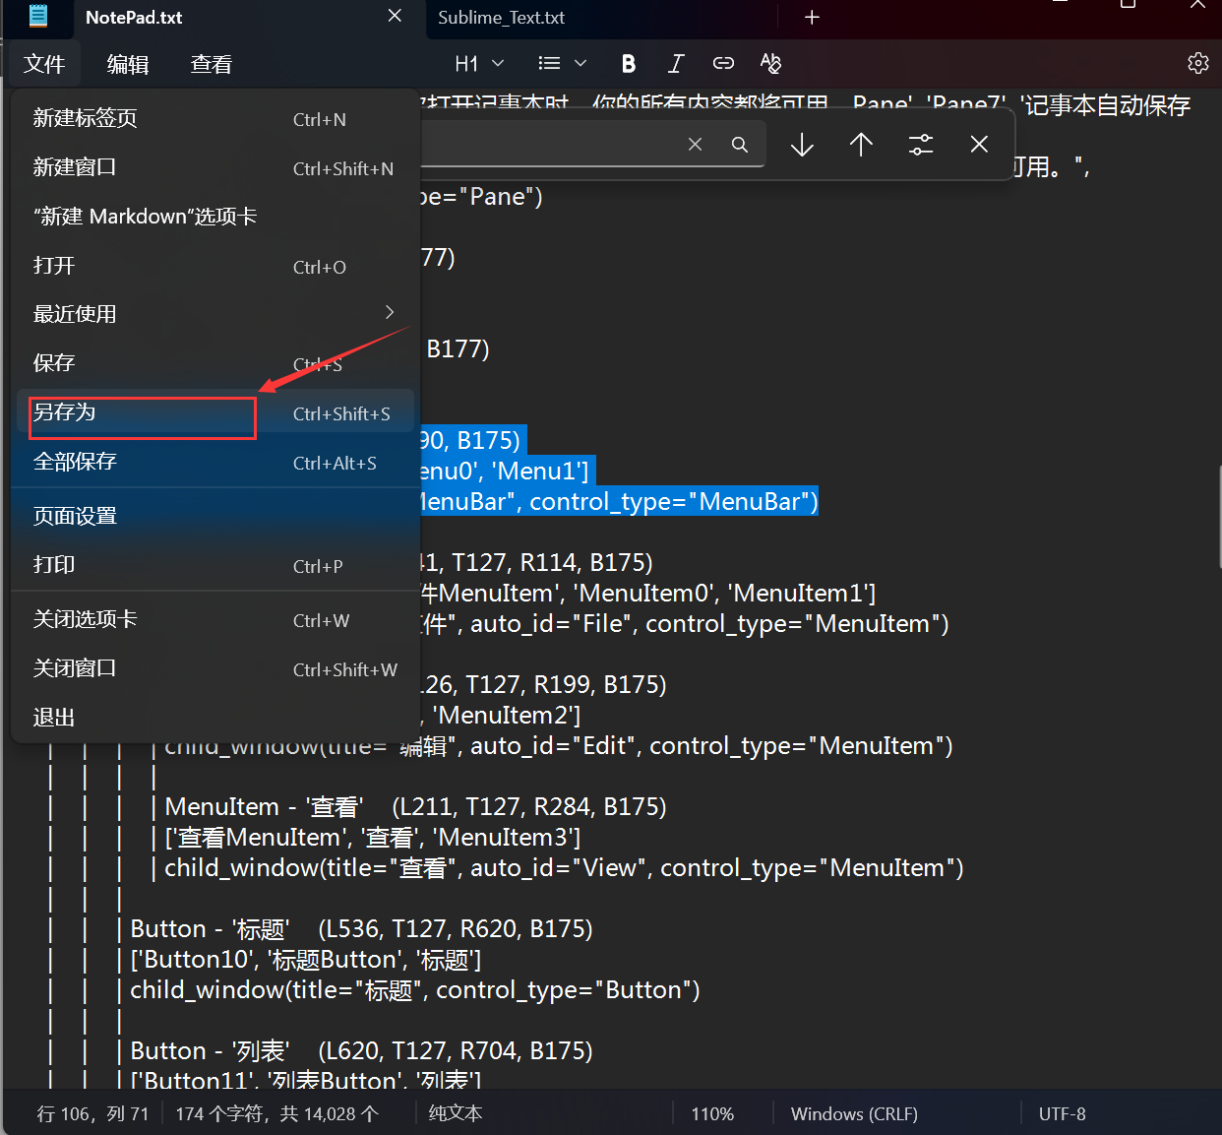This screenshot has width=1222, height=1135.
Task: Click the text auto_id="Edit" line
Action: [x=558, y=746]
